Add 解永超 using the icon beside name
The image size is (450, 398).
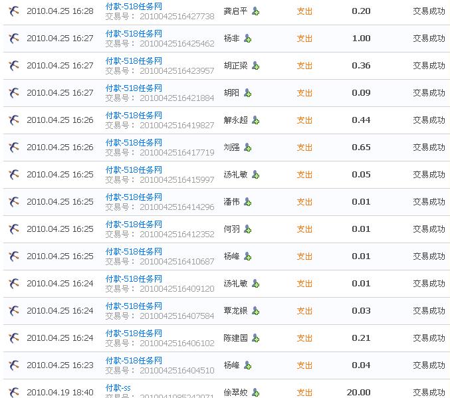click(256, 120)
